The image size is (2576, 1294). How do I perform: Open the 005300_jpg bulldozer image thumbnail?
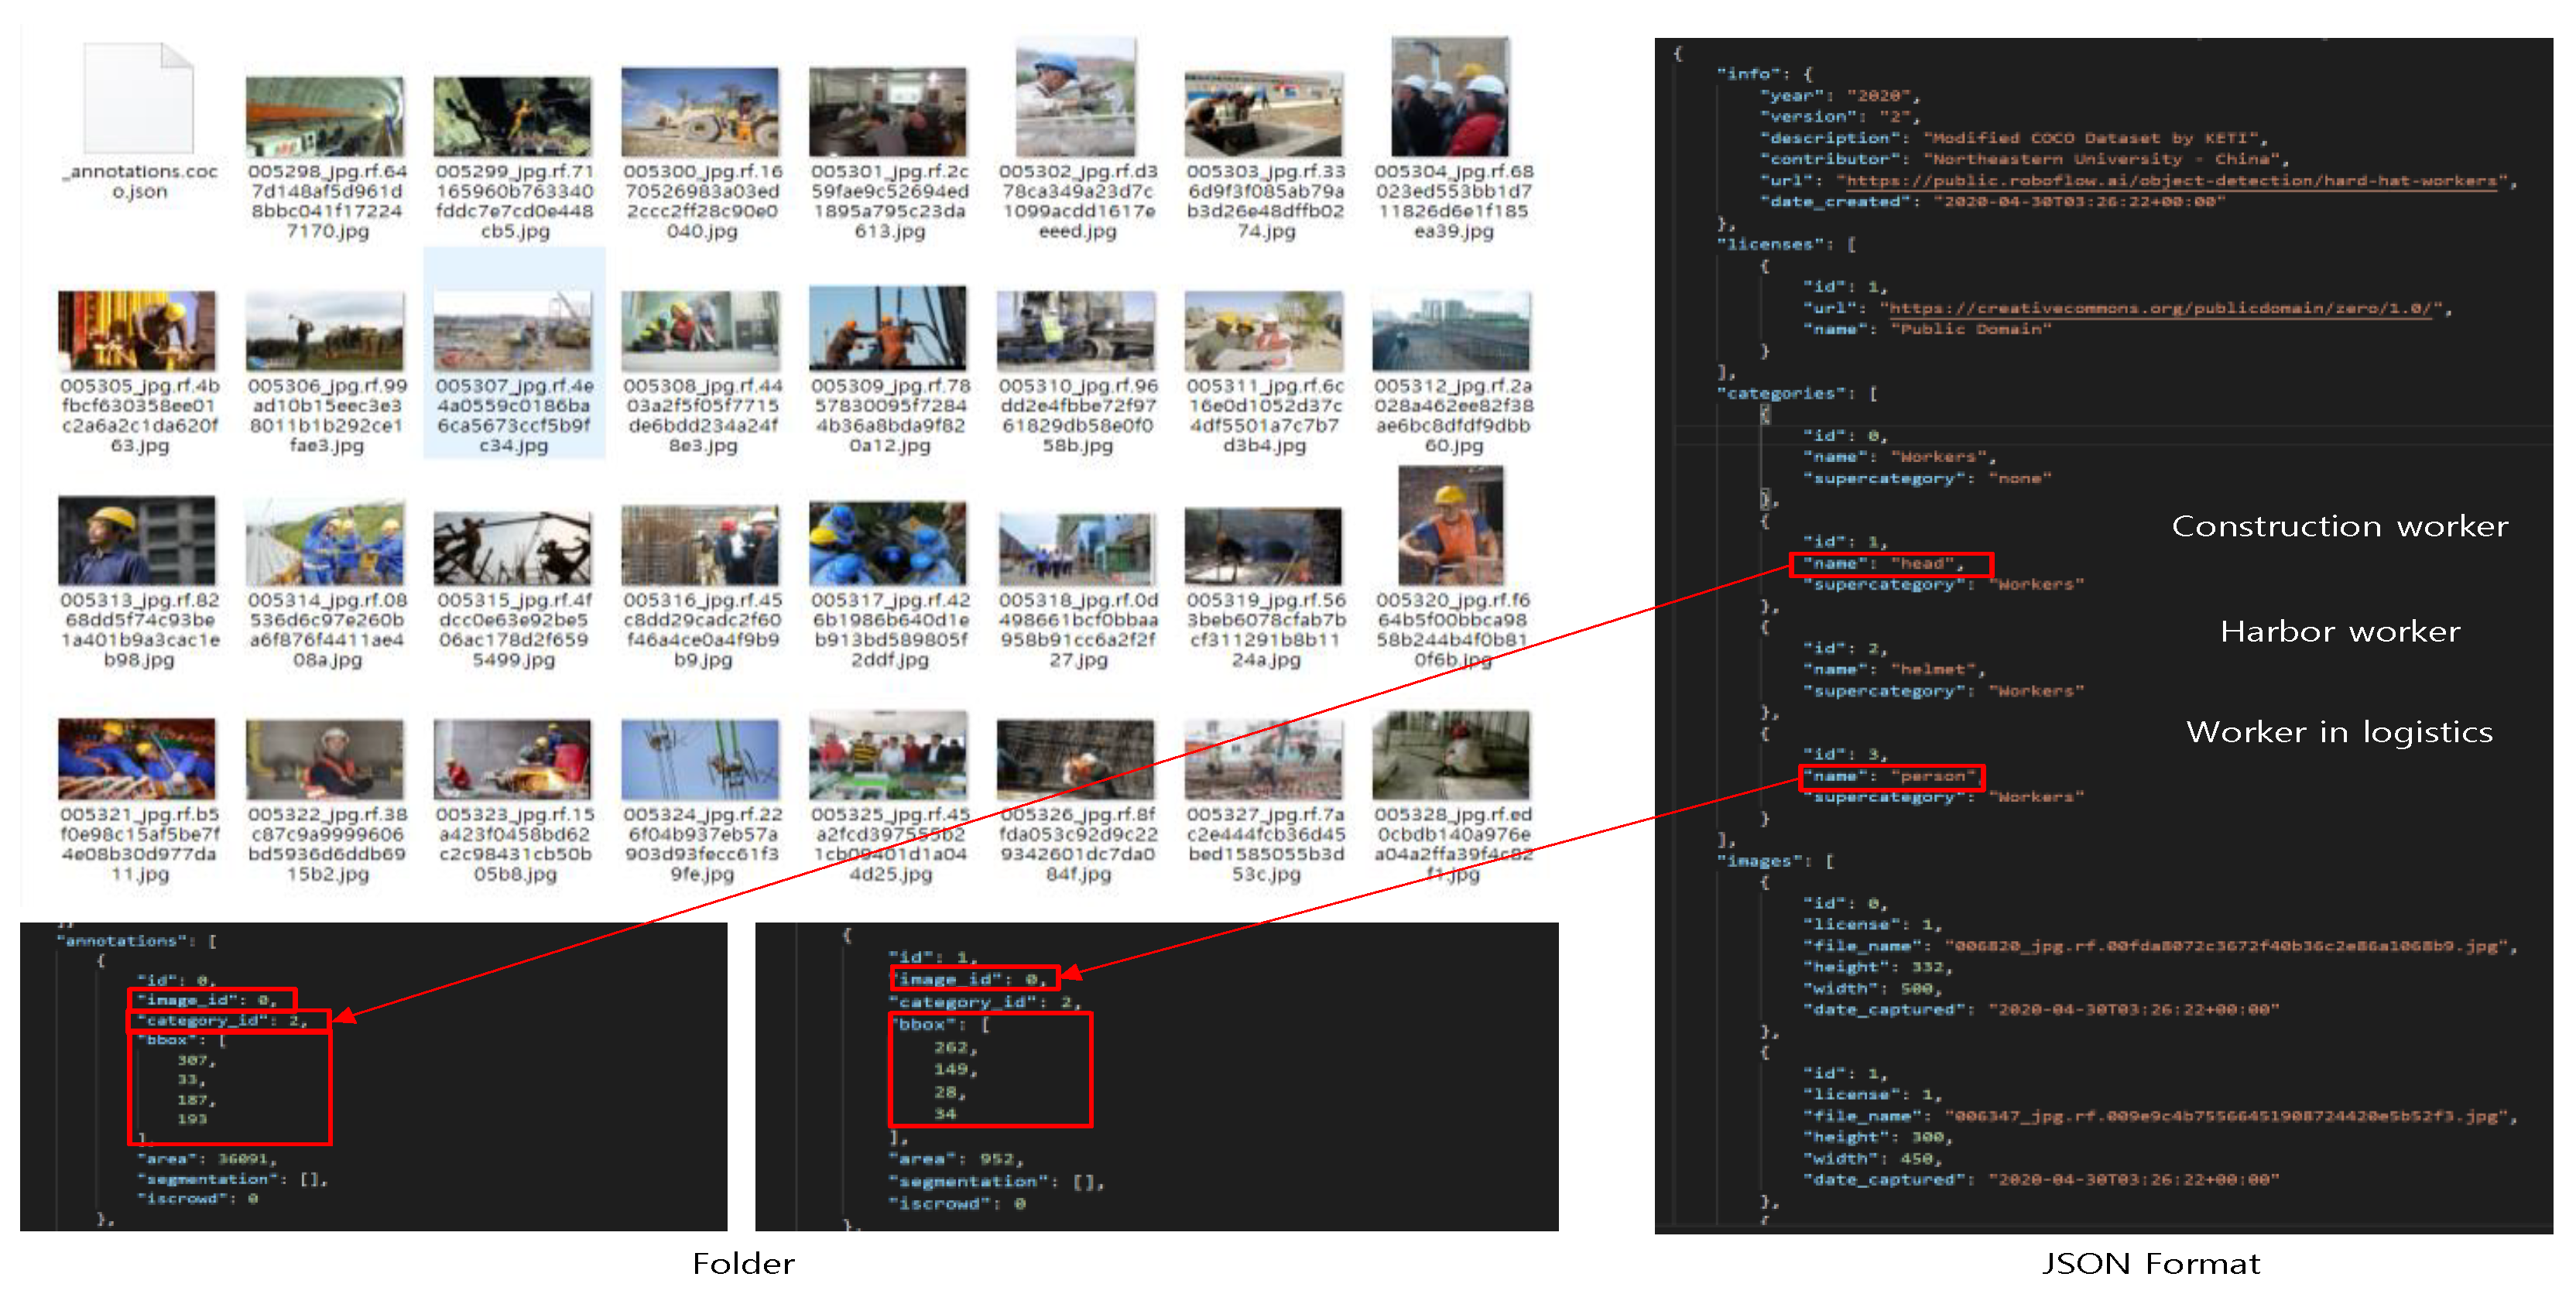700,112
